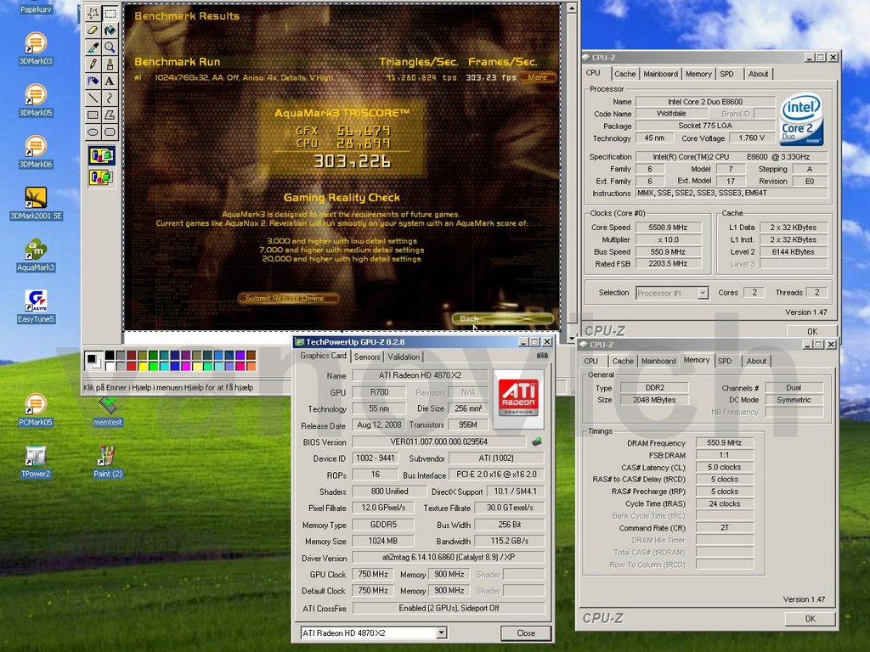Image resolution: width=870 pixels, height=652 pixels.
Task: Click the Paint foreground and background color box
Action: 93,361
